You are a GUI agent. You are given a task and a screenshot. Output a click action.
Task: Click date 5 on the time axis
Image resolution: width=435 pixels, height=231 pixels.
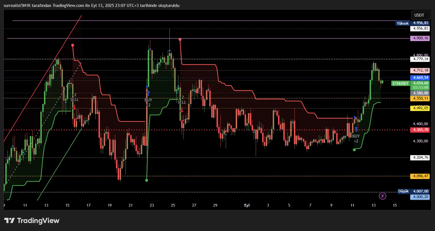pyautogui.click(x=289, y=205)
